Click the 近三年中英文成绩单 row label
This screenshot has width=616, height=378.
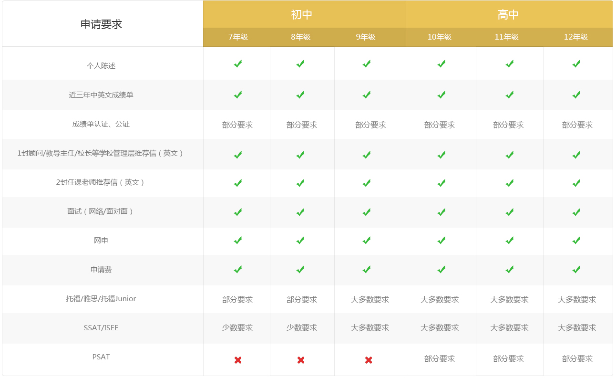pyautogui.click(x=101, y=95)
